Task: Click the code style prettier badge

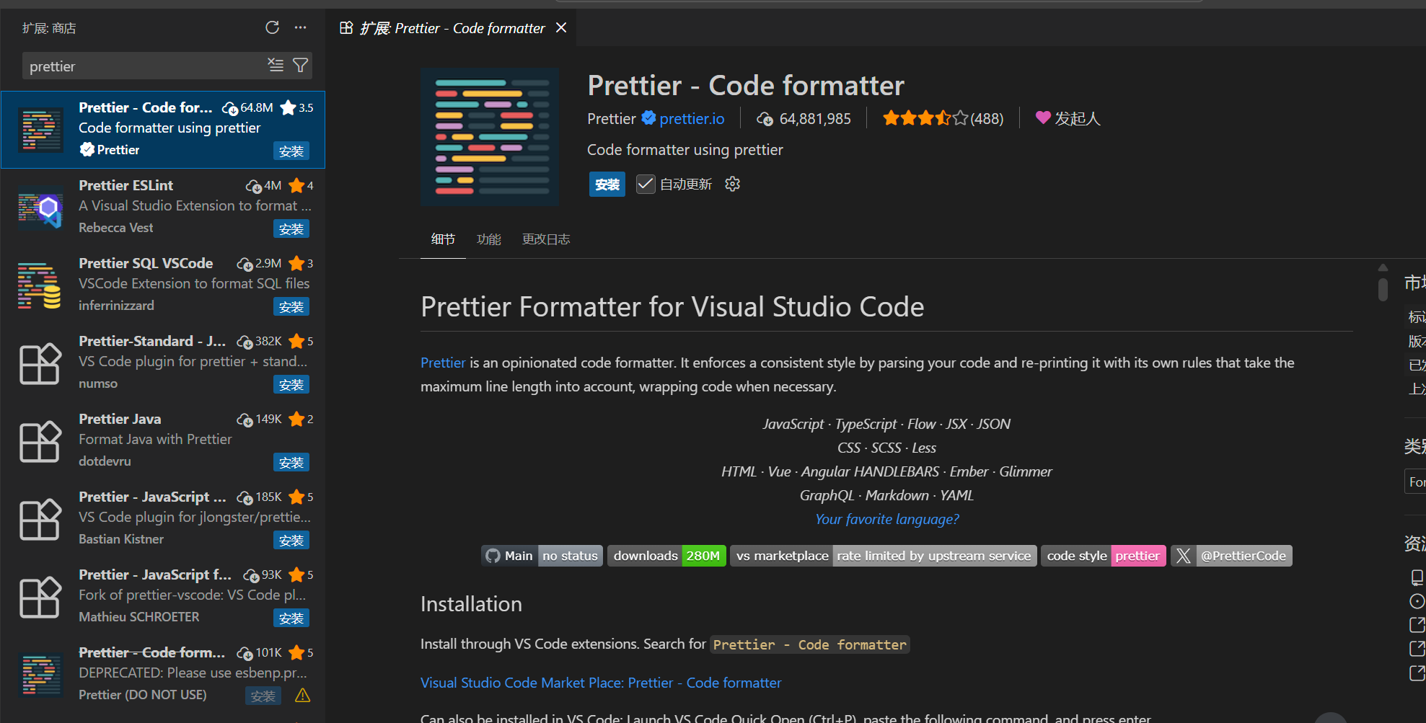Action: pos(1103,556)
